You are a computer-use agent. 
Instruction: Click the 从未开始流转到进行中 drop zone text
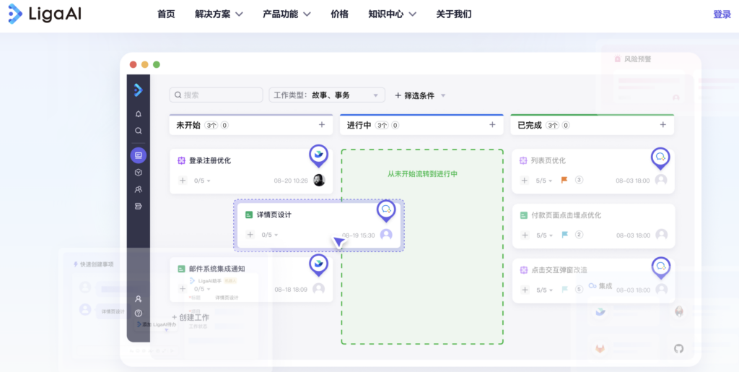(422, 174)
